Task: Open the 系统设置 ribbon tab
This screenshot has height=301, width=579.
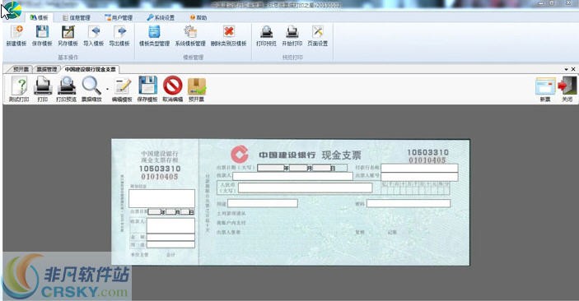Action: tap(161, 17)
